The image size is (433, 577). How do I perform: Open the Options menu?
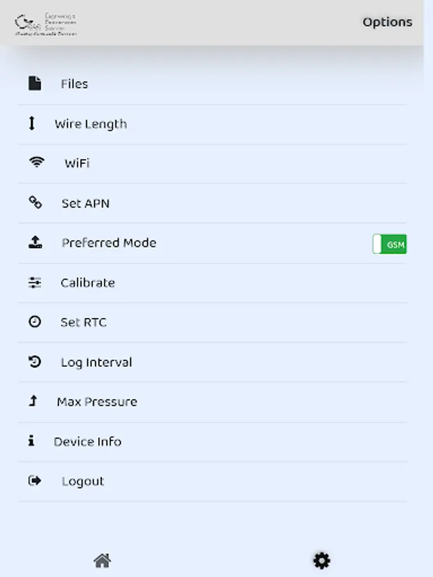[x=387, y=22]
